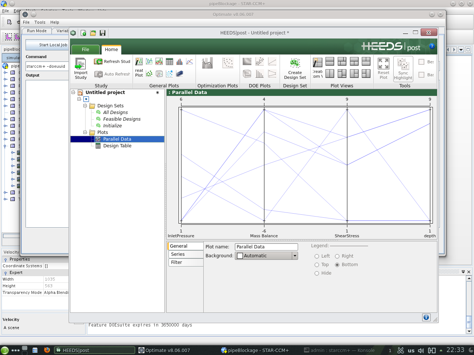Open Optimate Help menu
474x355 pixels.
tap(55, 22)
